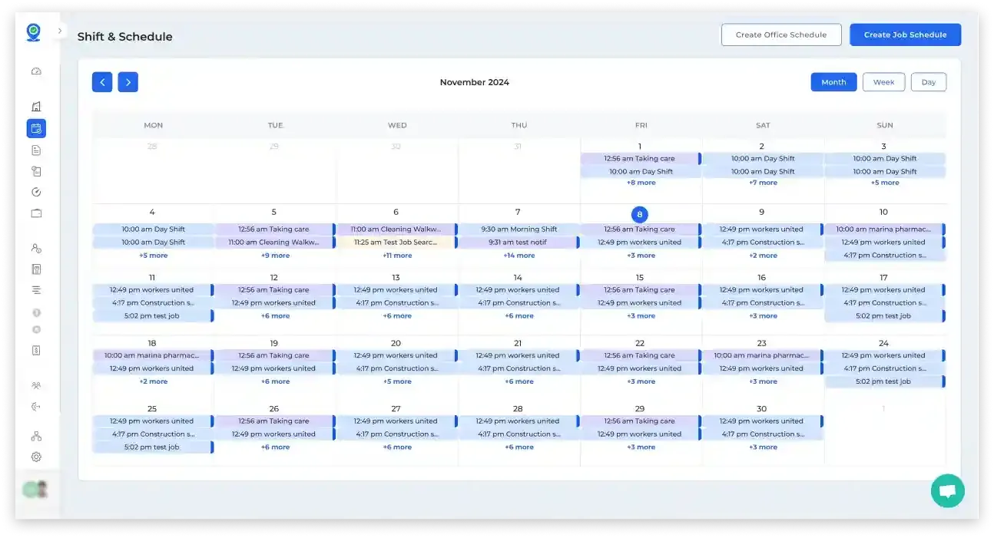Click the team members group icon
The height and width of the screenshot is (538, 994).
tap(36, 385)
